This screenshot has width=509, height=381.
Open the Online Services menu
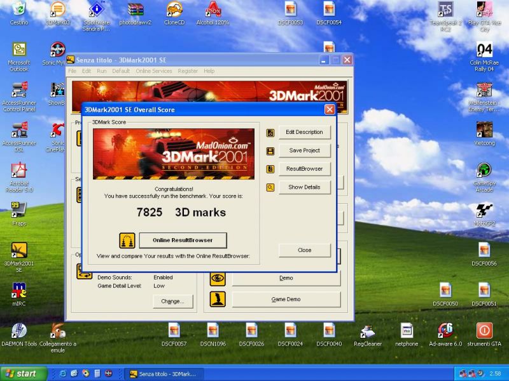point(154,71)
